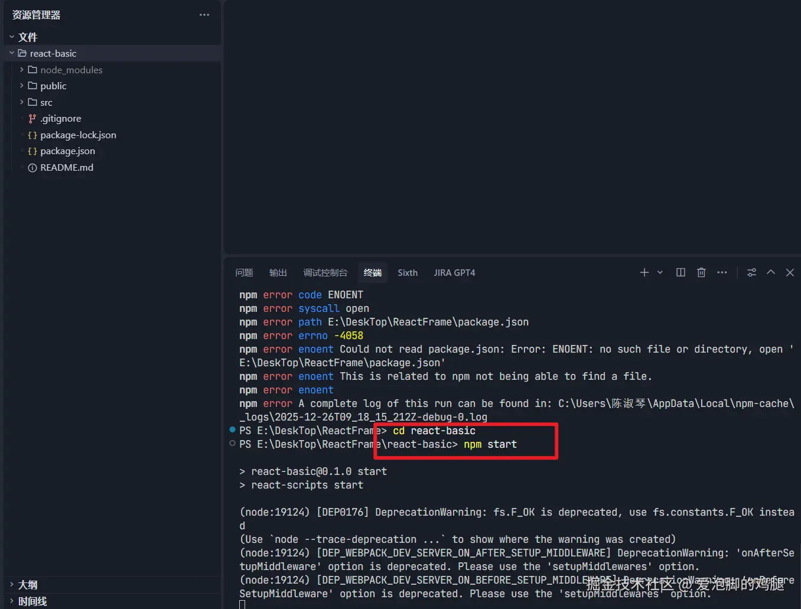Collapse the react-basic root folder chevron

click(x=11, y=53)
